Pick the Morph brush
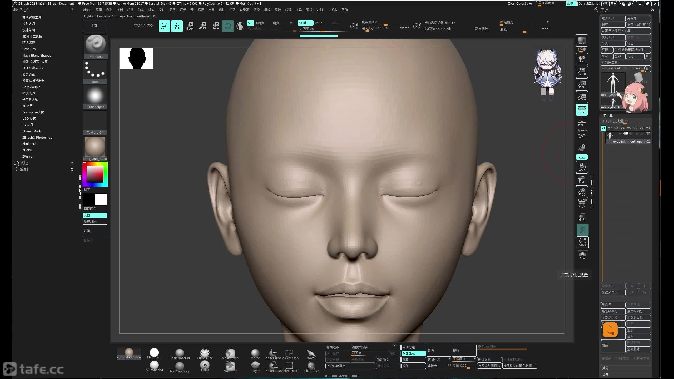 255,354
